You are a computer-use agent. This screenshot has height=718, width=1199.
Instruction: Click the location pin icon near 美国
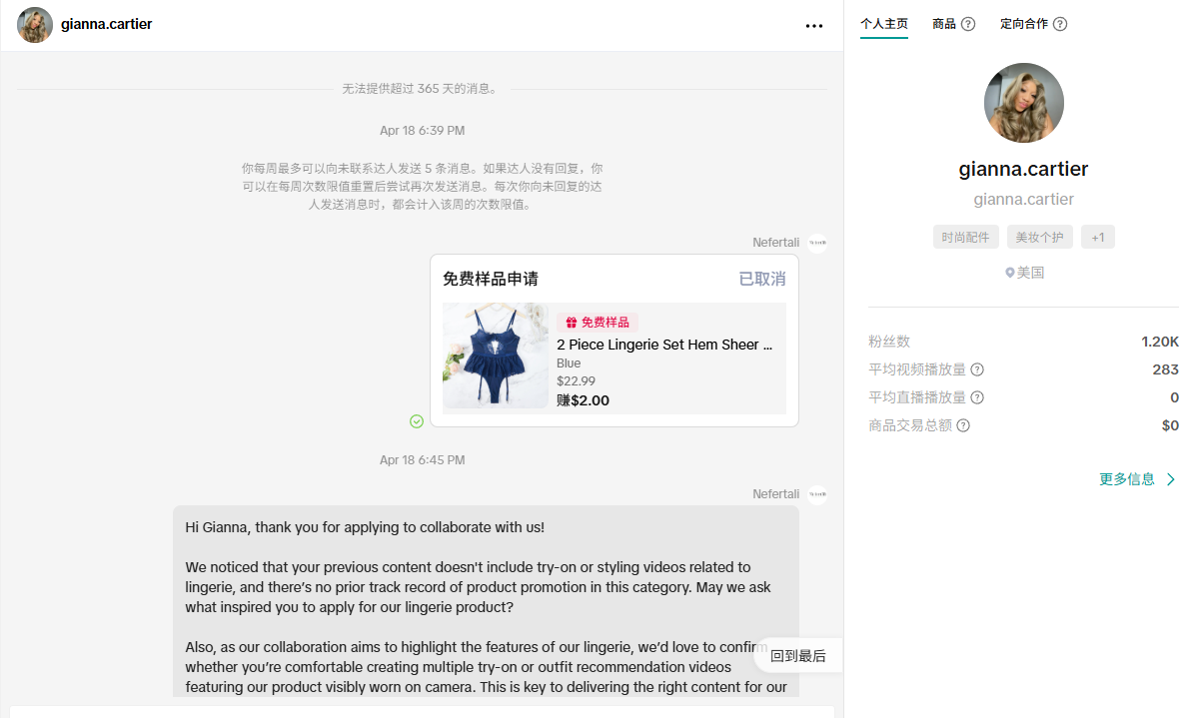tap(1008, 272)
